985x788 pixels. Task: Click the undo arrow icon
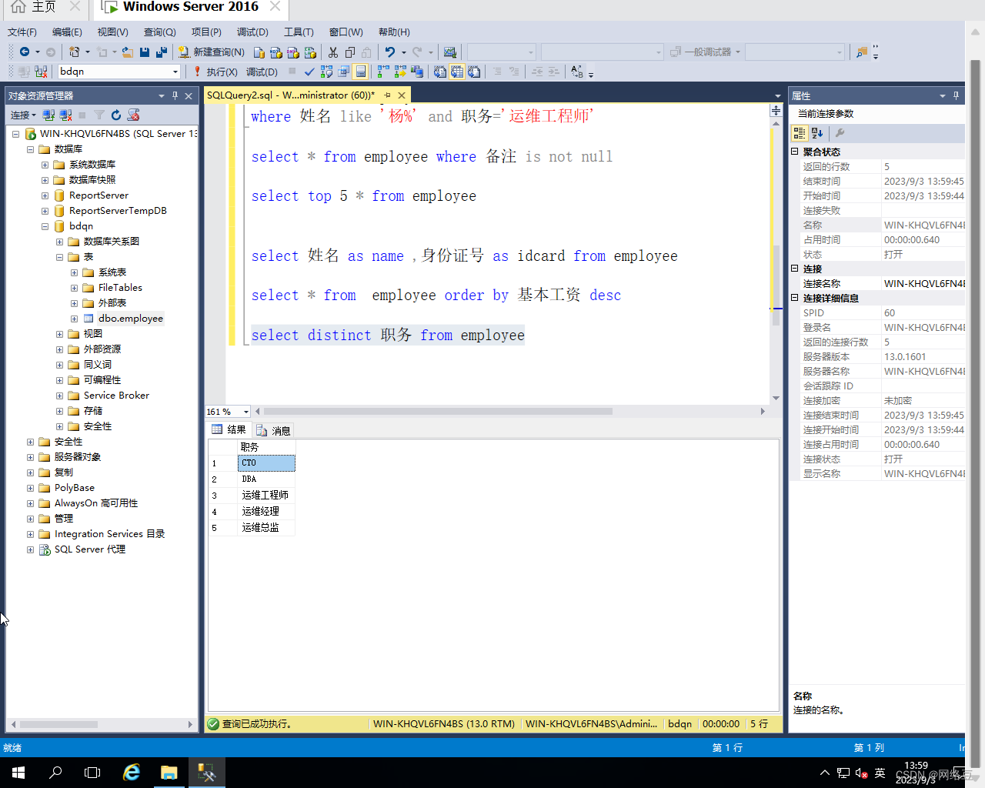tap(390, 52)
